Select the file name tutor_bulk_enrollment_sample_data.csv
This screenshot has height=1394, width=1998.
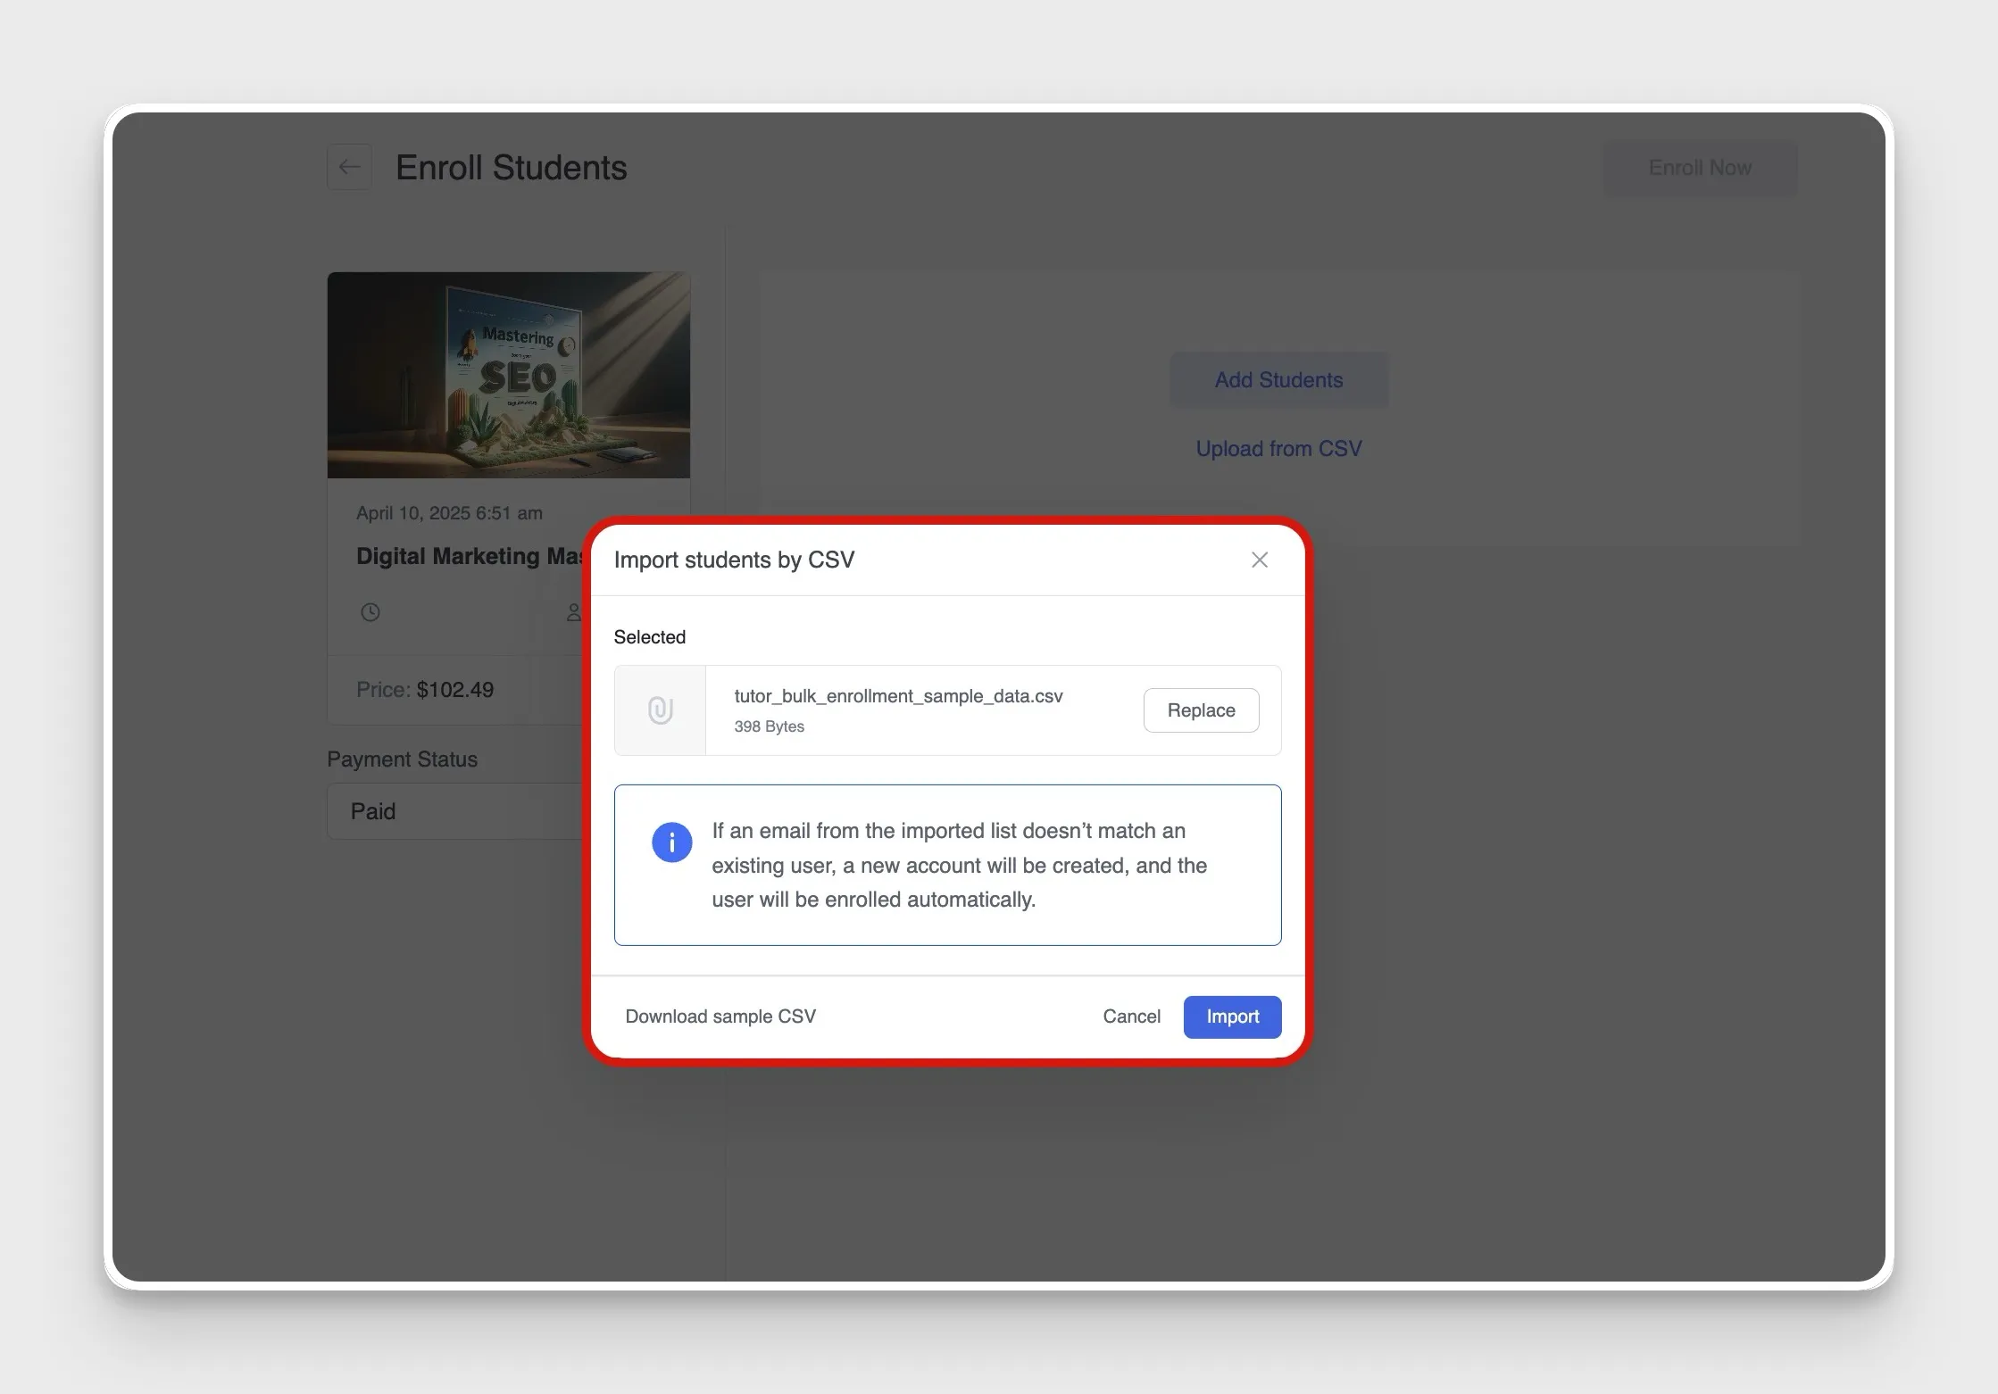tap(898, 696)
